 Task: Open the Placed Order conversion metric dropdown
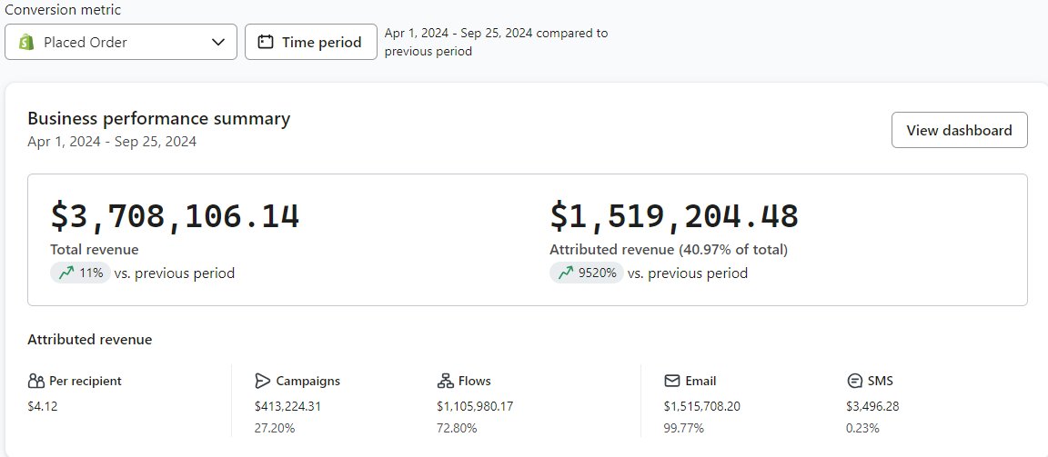tap(121, 42)
